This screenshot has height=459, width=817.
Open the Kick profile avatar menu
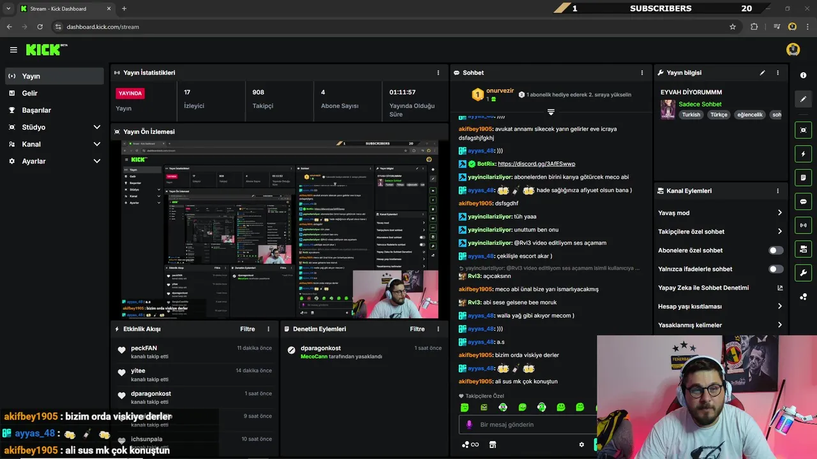point(793,50)
